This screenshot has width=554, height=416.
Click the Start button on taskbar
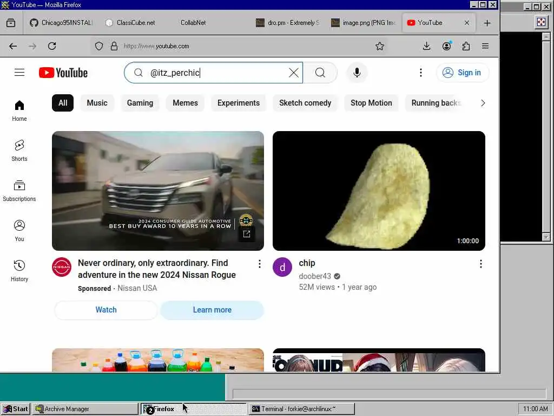click(x=16, y=409)
